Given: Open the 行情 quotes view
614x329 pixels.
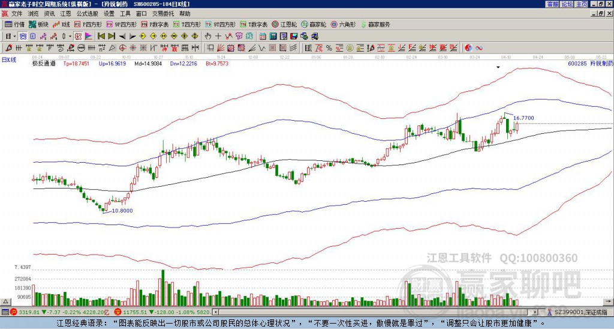Looking at the screenshot, I should coord(15,24).
